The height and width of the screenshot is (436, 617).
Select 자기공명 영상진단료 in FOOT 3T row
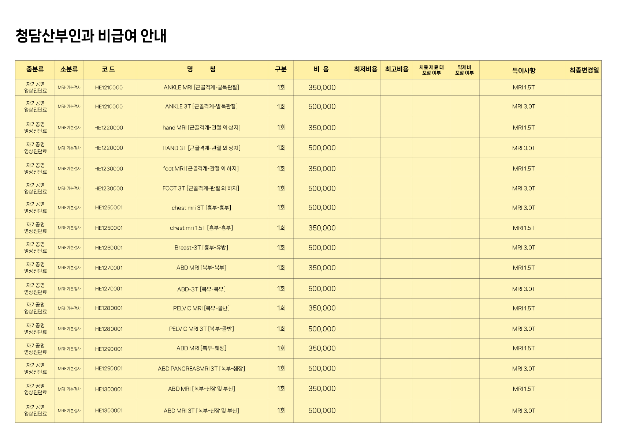point(36,188)
